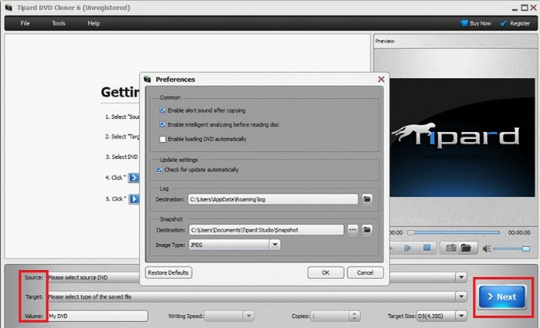Adjust the preview volume slider

coord(511,249)
